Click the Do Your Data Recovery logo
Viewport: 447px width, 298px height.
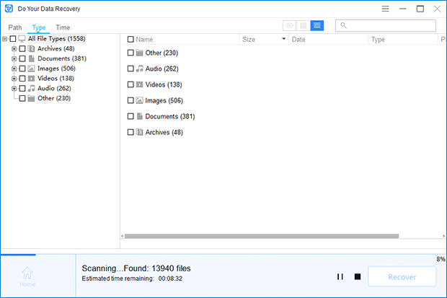click(x=9, y=9)
